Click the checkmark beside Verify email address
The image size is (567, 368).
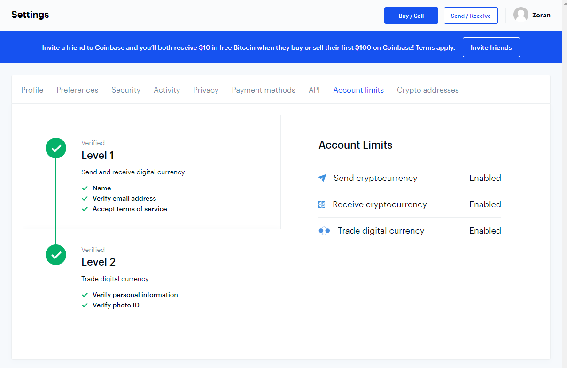click(85, 198)
